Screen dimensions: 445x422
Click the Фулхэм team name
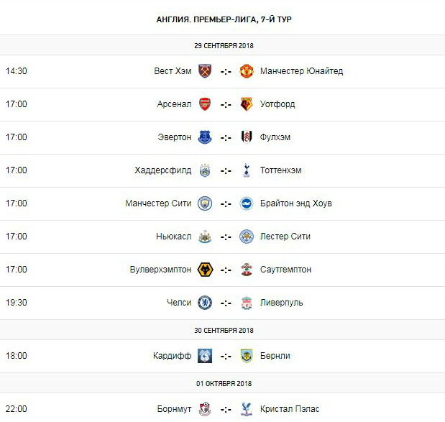275,137
